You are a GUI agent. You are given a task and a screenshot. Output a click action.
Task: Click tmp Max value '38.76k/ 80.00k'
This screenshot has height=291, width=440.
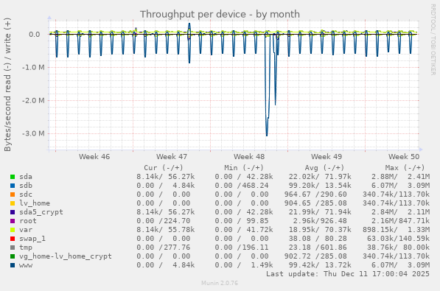tap(398, 248)
